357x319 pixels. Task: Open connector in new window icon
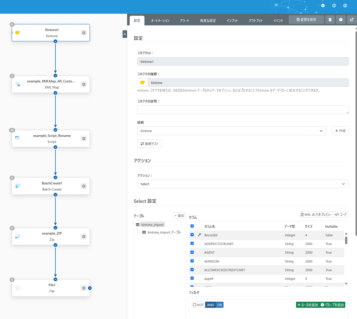pyautogui.click(x=352, y=20)
